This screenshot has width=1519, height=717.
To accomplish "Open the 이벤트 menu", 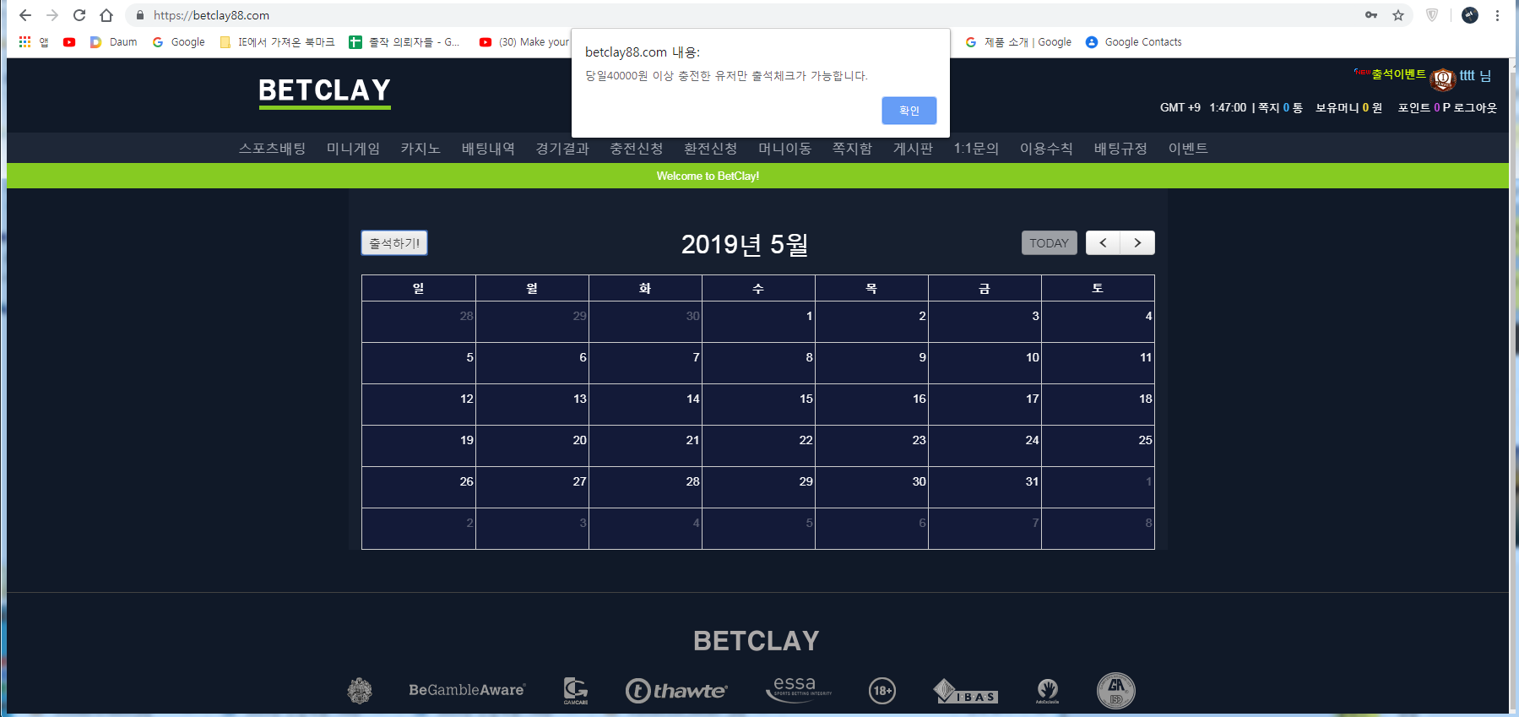I will click(1188, 149).
